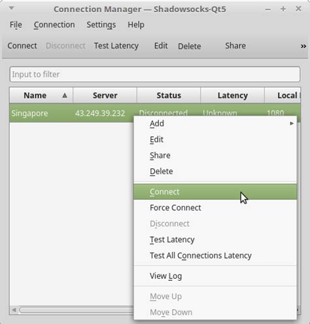Select Test All Connections Latency
The width and height of the screenshot is (310, 324).
coord(215,255)
